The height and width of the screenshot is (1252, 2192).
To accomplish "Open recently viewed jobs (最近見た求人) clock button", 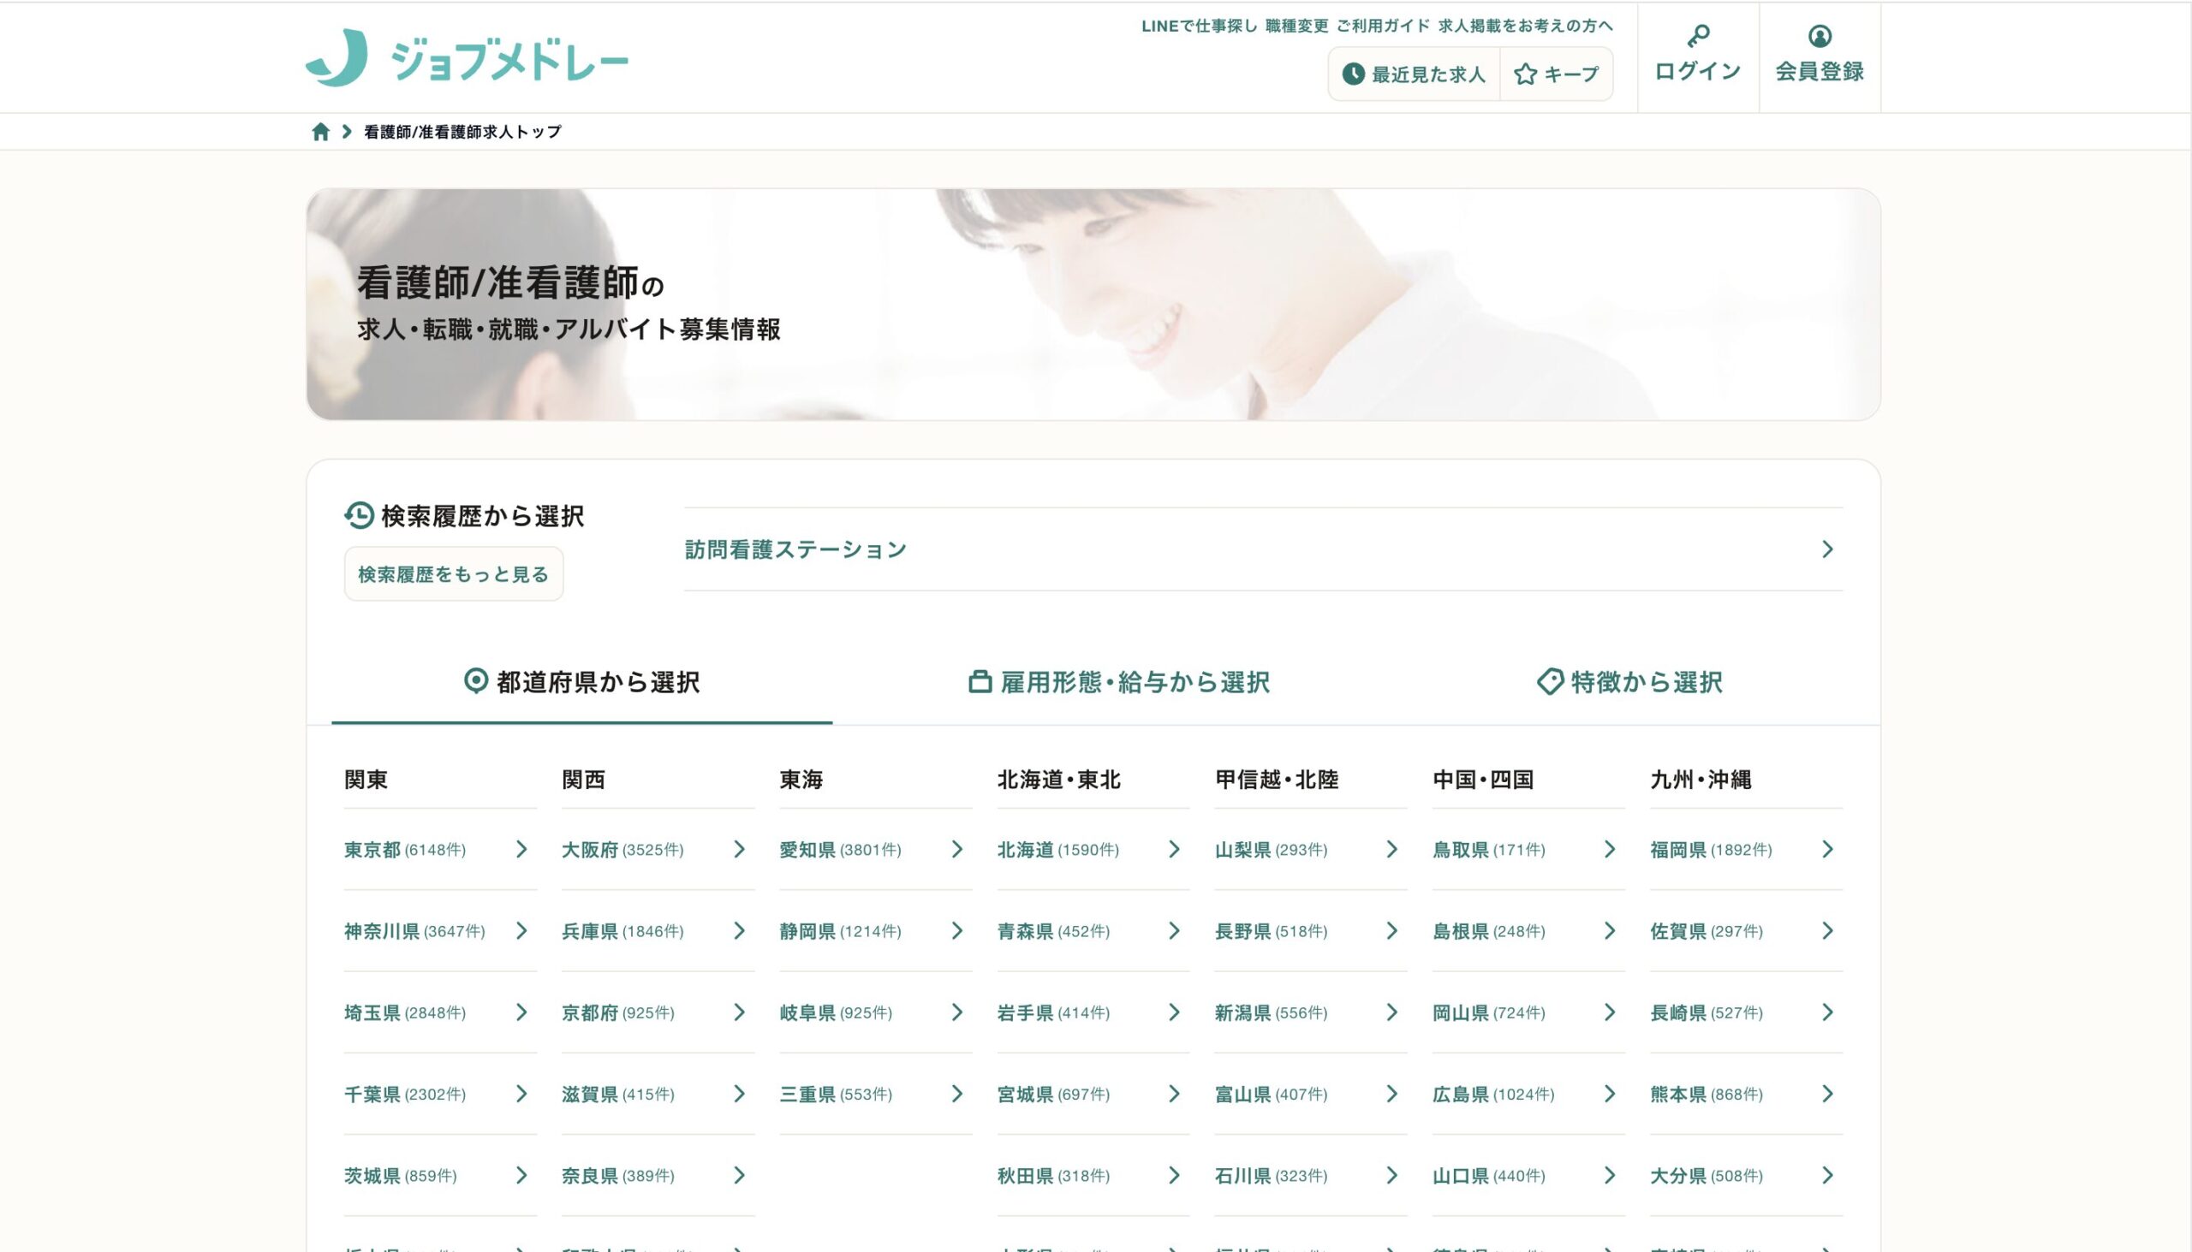I will click(x=1415, y=74).
